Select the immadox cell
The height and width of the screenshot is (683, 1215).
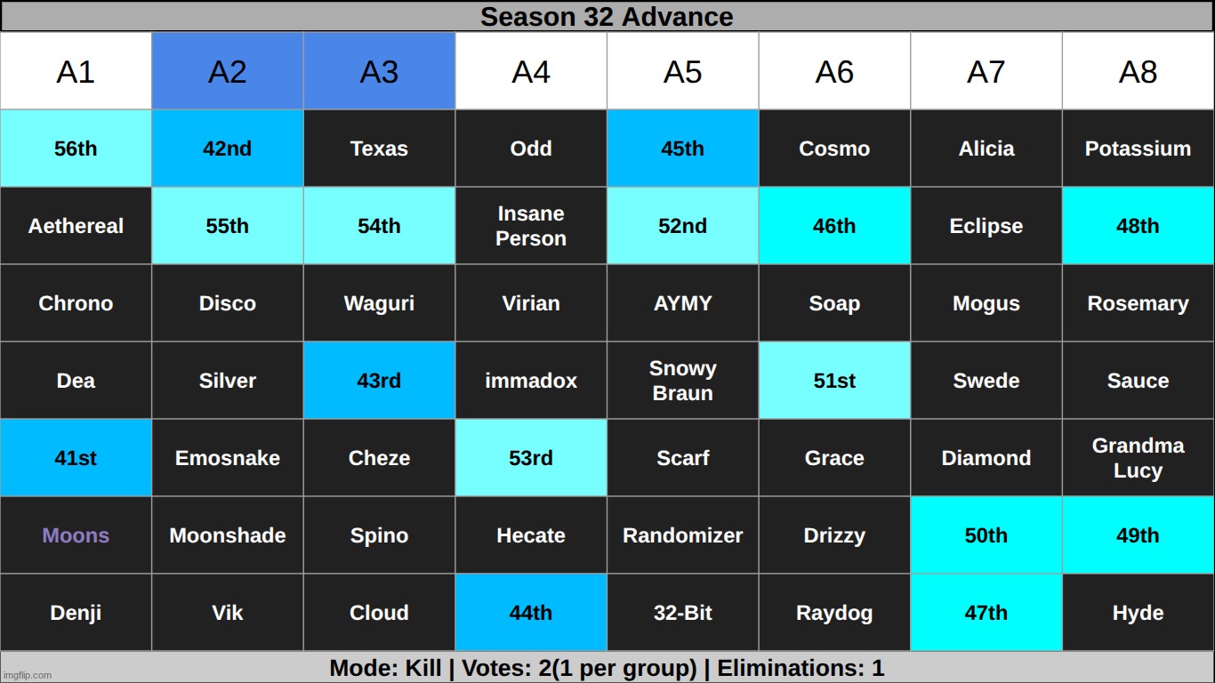click(531, 381)
